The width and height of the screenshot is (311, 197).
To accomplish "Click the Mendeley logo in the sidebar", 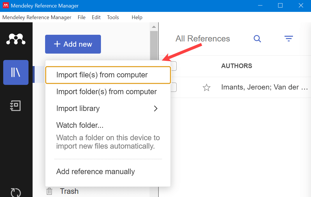I will 16,39.
